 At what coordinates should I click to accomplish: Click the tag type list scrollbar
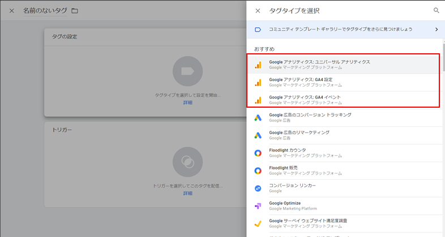pos(443,57)
